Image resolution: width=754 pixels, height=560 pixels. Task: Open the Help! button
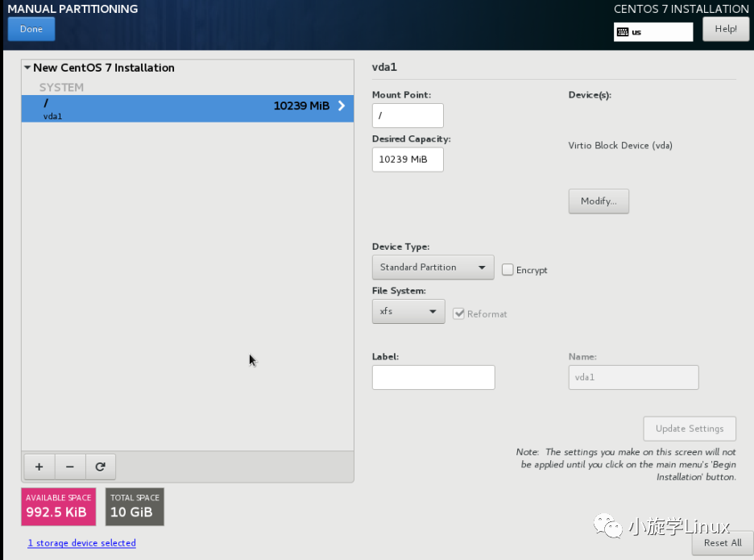pos(726,29)
